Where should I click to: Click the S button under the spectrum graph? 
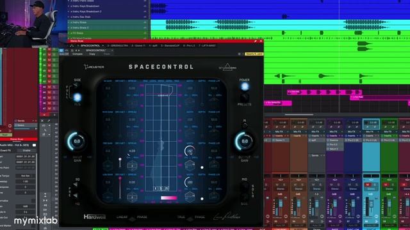pos(161,188)
